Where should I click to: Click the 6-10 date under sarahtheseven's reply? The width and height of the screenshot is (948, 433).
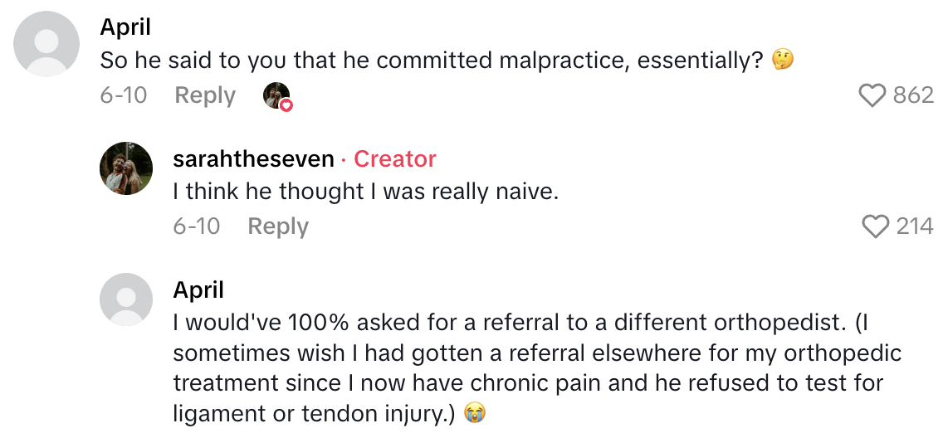point(197,226)
